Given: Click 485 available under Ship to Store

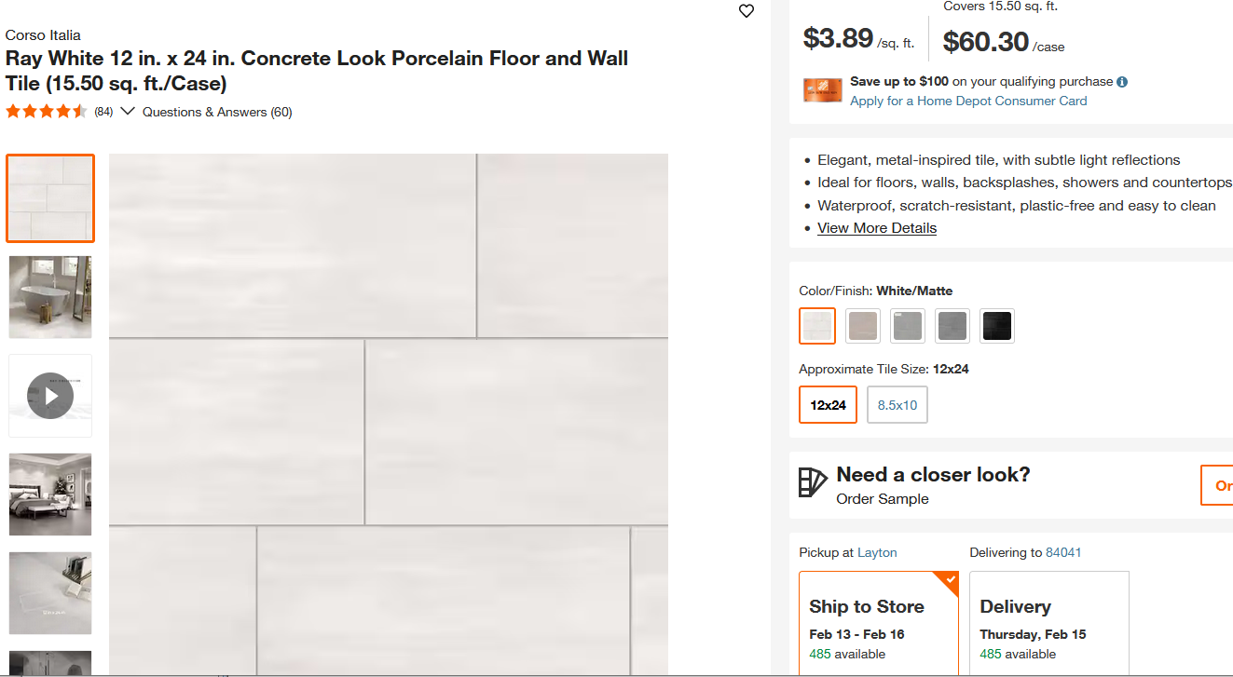Looking at the screenshot, I should tap(847, 654).
